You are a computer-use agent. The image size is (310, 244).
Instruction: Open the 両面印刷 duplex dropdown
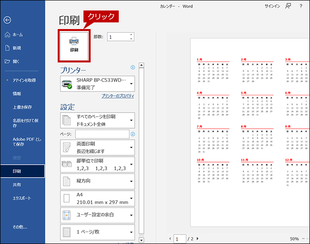pos(97,147)
